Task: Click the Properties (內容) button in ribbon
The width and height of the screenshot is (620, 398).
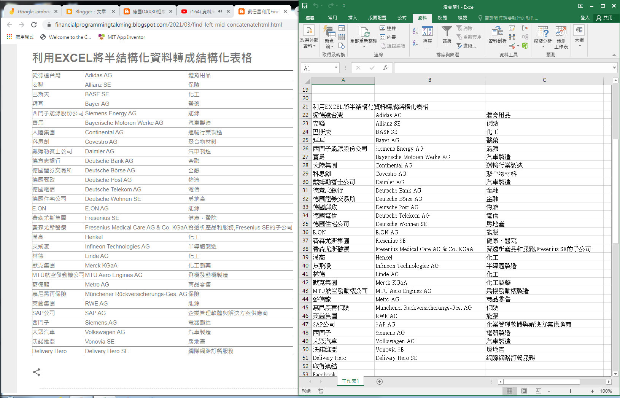Action: [x=388, y=37]
